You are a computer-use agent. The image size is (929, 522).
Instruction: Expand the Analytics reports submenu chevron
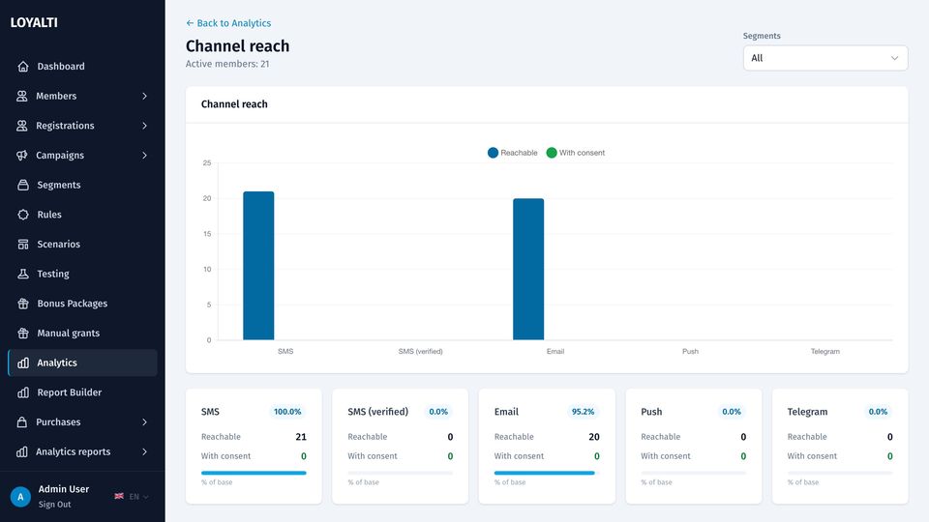tap(144, 451)
